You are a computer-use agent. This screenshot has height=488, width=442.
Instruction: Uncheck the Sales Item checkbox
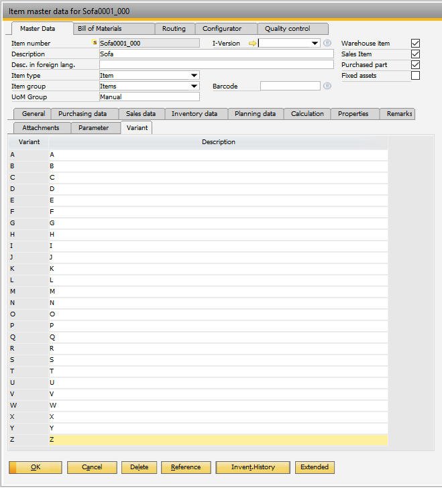point(415,54)
